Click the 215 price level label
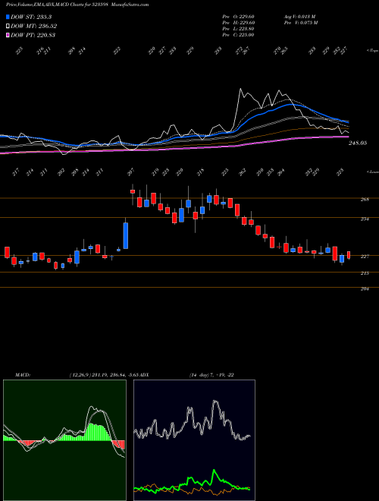This screenshot has width=379, height=501. coord(365,273)
